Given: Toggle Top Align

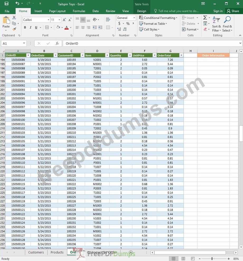Looking at the screenshot, I should tap(77, 20).
